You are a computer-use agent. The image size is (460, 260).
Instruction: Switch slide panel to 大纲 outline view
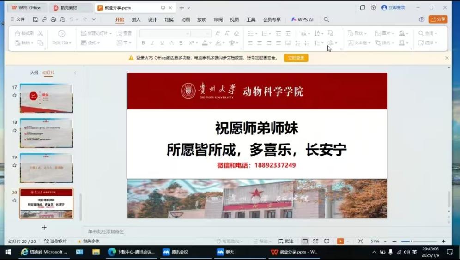[34, 73]
